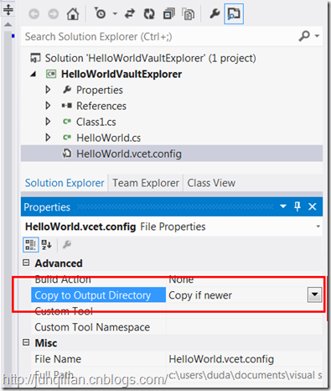Select Class1.cs file

point(96,122)
